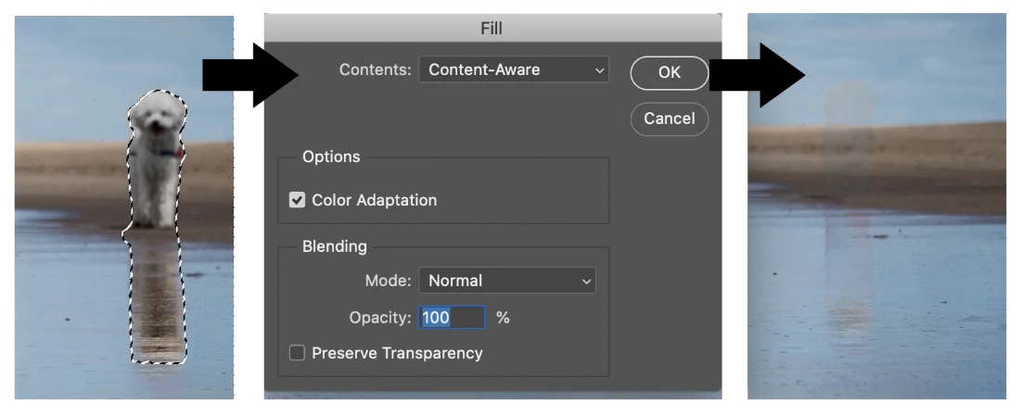Screen dimensions: 1021x414
Task: Click the black arrow pointing at Contents
Action: pyautogui.click(x=249, y=73)
